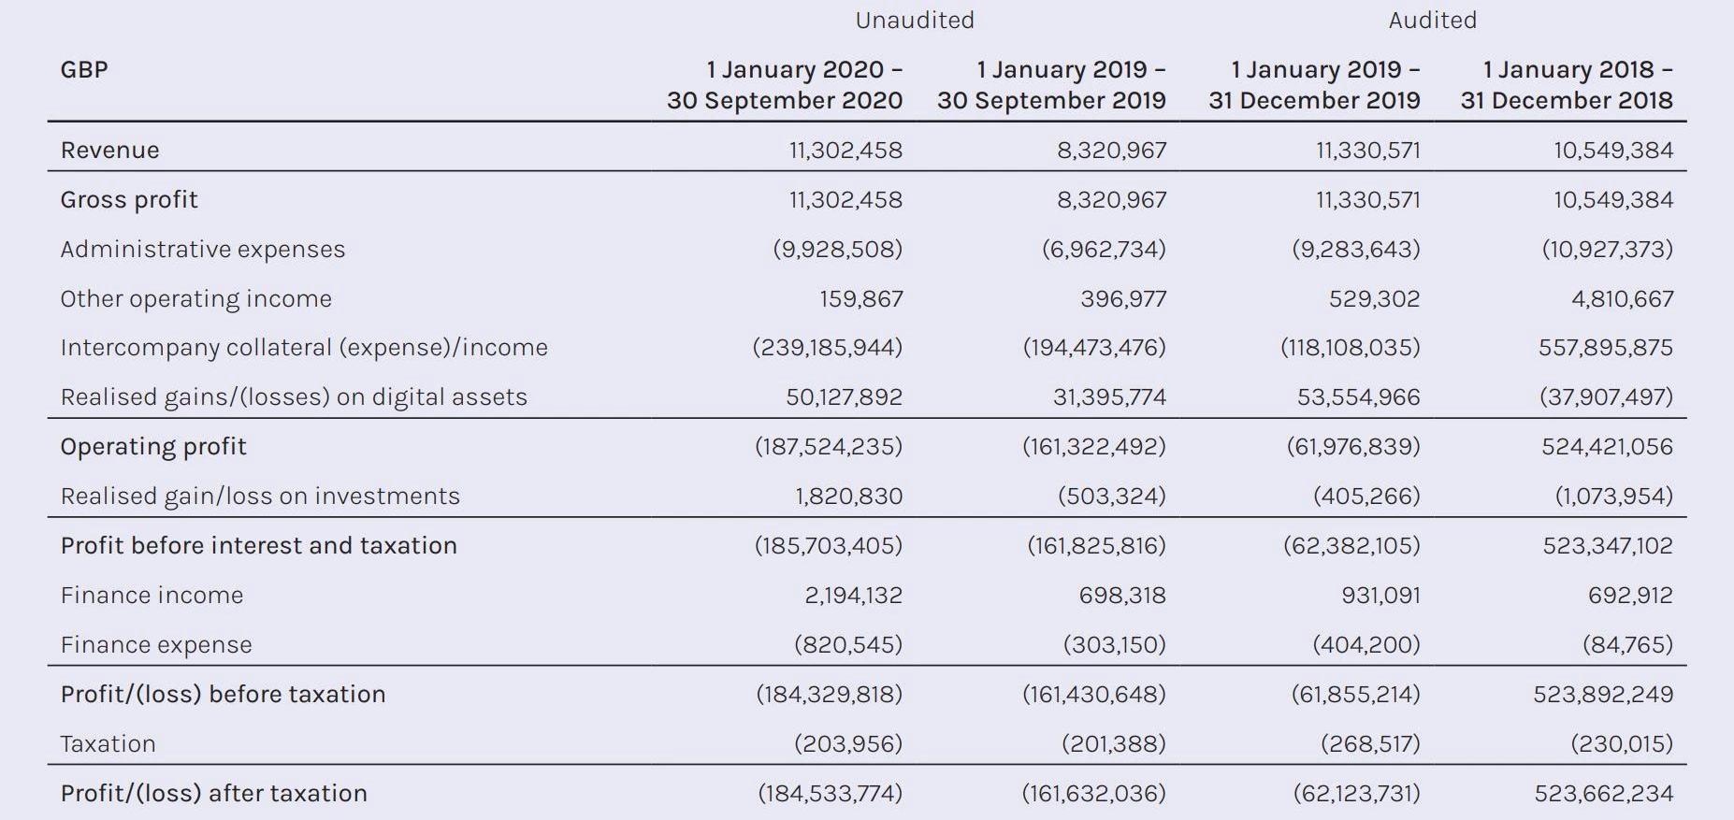Select the Operating profit row label
The height and width of the screenshot is (820, 1734).
153,447
